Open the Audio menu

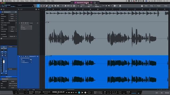pos(37,1)
